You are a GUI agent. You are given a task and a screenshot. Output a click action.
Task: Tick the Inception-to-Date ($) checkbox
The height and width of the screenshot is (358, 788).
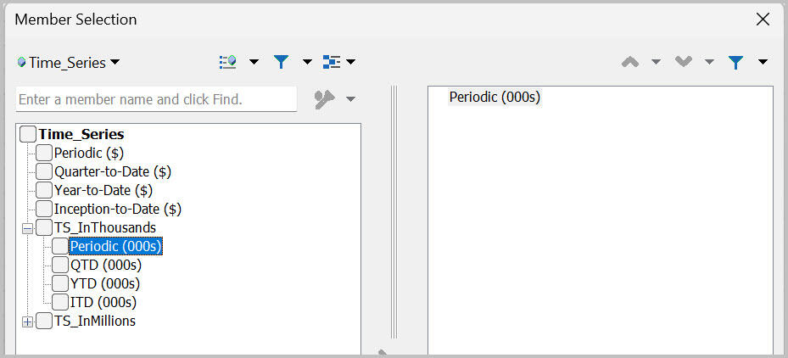(44, 209)
